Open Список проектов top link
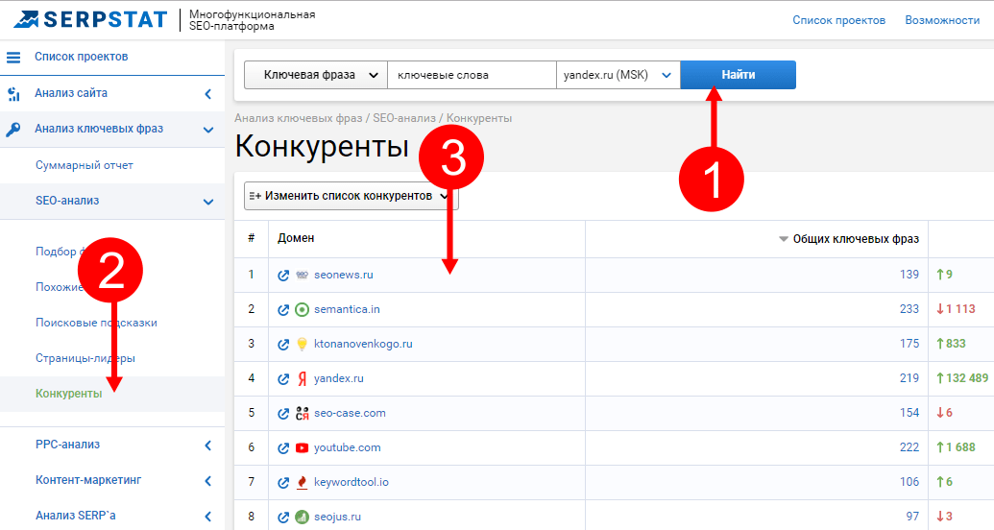The width and height of the screenshot is (994, 530). (x=838, y=20)
